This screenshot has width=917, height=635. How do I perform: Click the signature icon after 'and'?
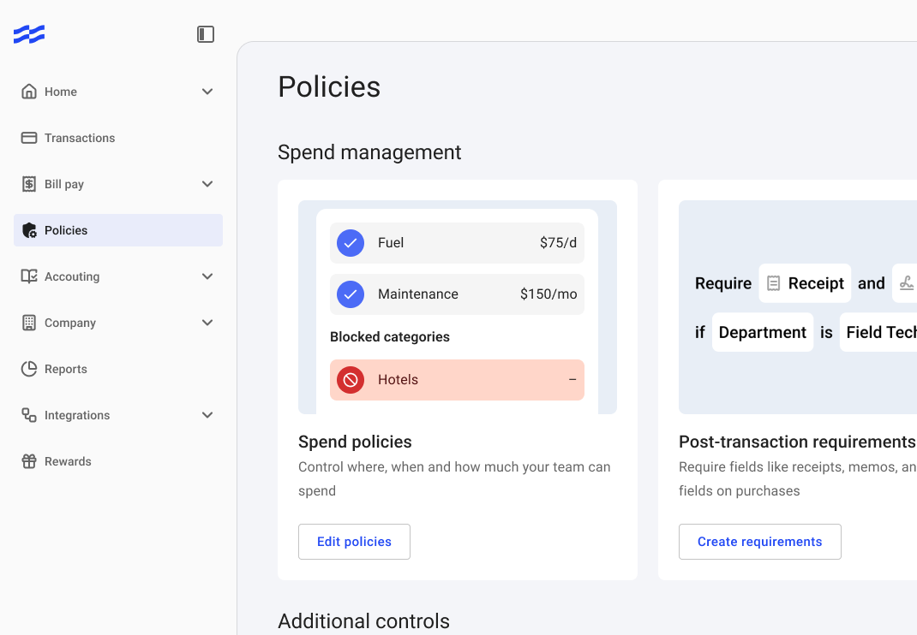click(906, 283)
